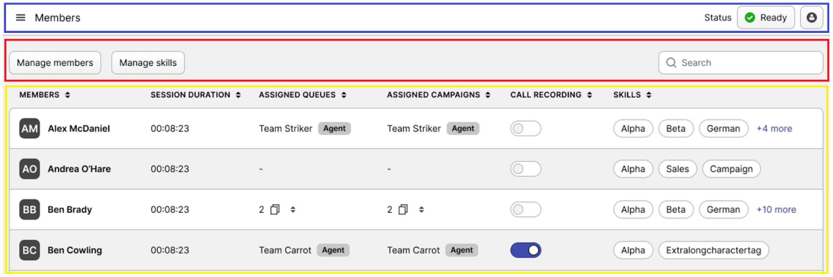Screen dimensions: 833x277
Task: Show Ben Brady's +10 more skills
Action: pyautogui.click(x=776, y=210)
